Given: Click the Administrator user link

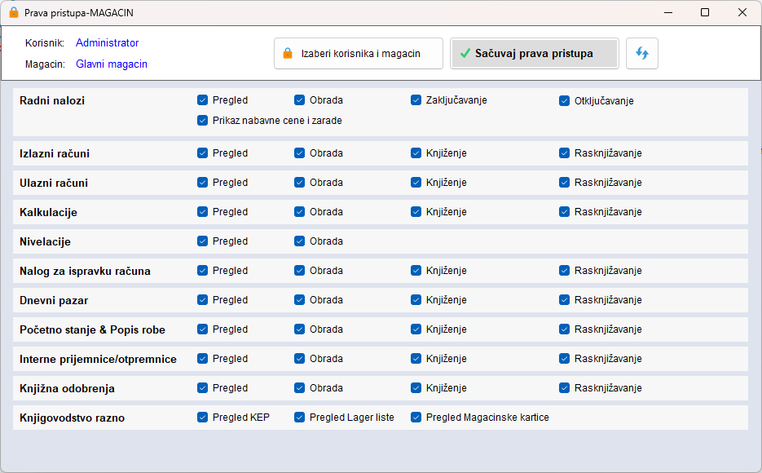Looking at the screenshot, I should 107,42.
